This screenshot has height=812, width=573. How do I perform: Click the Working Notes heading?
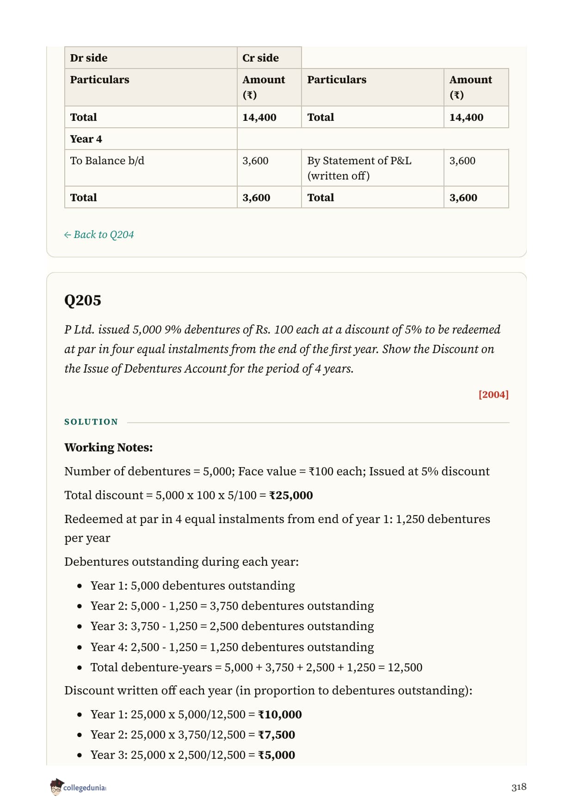(109, 447)
